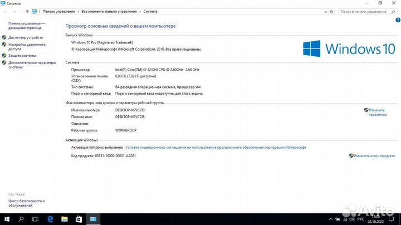Open the address bar history dropdown

pos(326,12)
